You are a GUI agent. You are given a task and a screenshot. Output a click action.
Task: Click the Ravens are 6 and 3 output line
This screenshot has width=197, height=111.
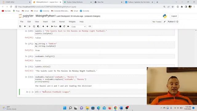[x=63, y=86]
